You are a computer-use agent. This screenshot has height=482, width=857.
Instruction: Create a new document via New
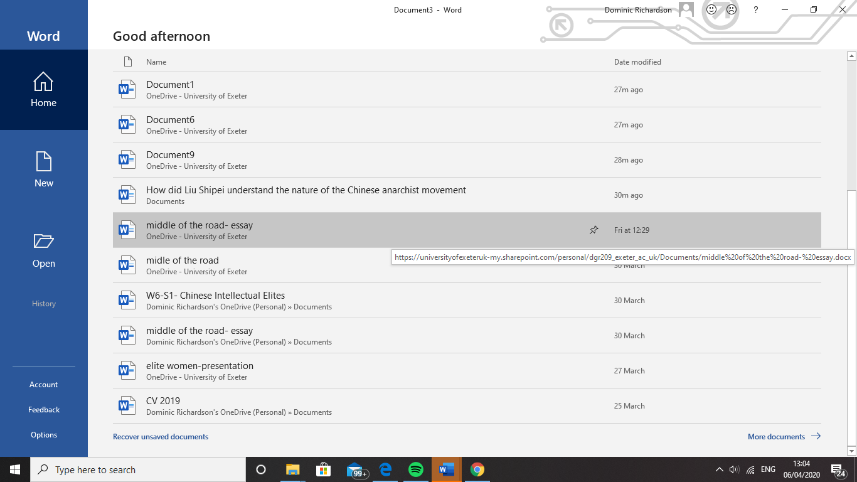(43, 170)
